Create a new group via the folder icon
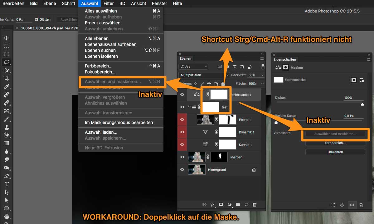The image size is (374, 224). [x=238, y=205]
